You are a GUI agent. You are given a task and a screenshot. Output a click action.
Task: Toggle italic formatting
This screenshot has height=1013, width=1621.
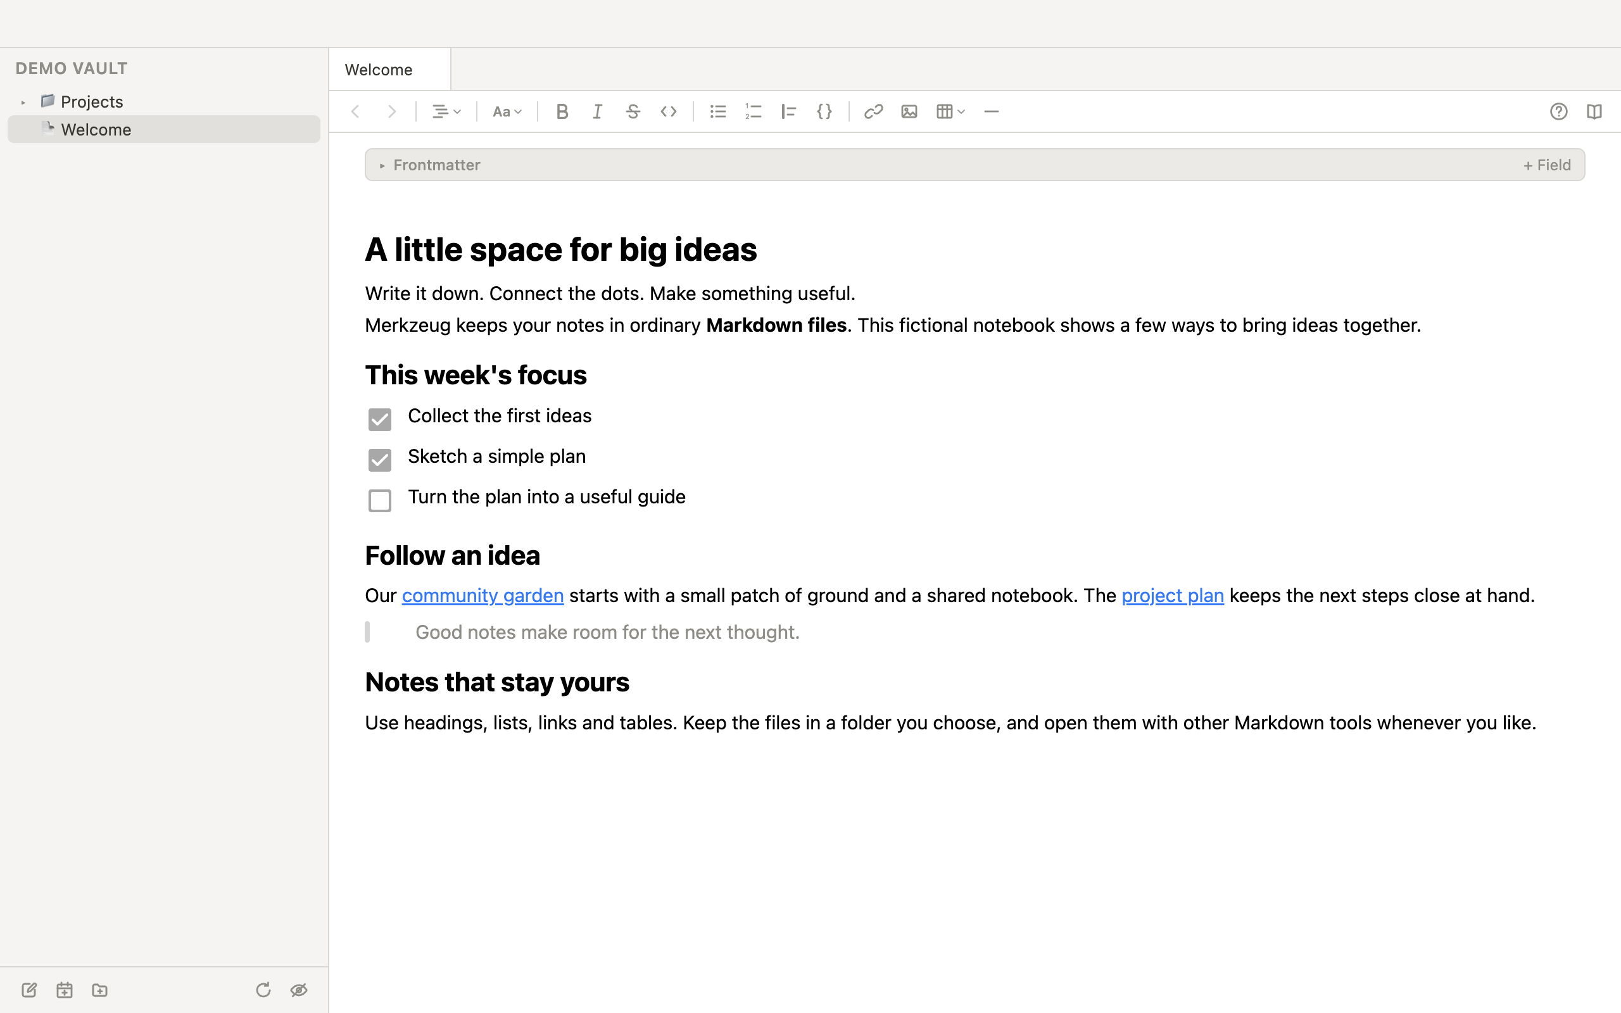598,111
